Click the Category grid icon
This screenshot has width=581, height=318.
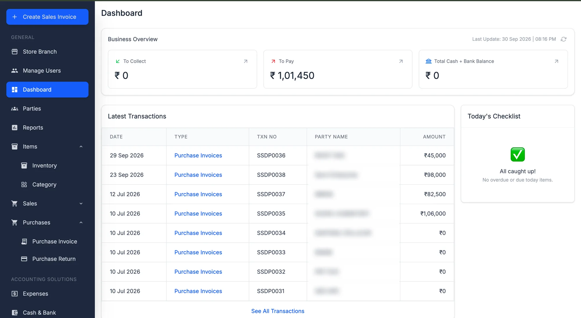tap(24, 184)
